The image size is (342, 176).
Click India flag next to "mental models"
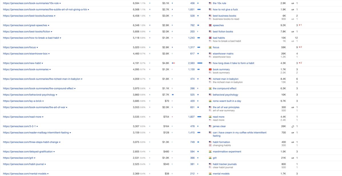pos(210,174)
